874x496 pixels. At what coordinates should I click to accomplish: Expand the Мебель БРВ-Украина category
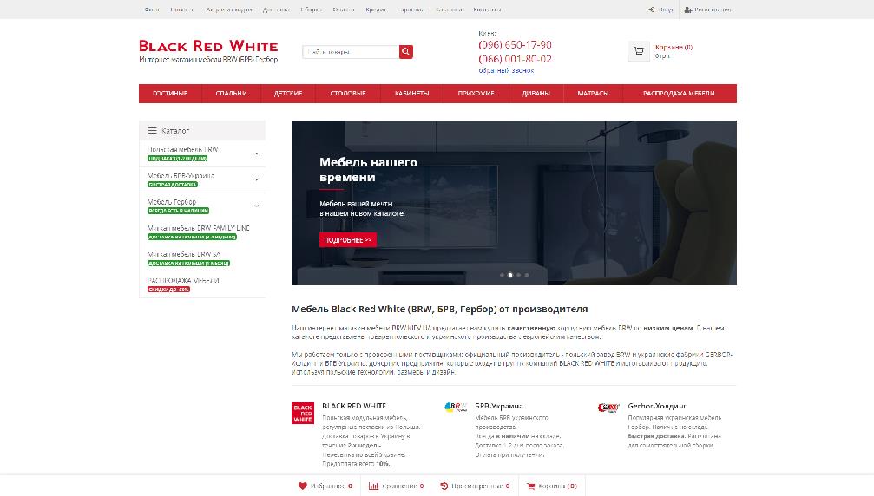point(256,179)
